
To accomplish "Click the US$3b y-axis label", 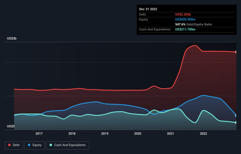I will tap(12, 38).
